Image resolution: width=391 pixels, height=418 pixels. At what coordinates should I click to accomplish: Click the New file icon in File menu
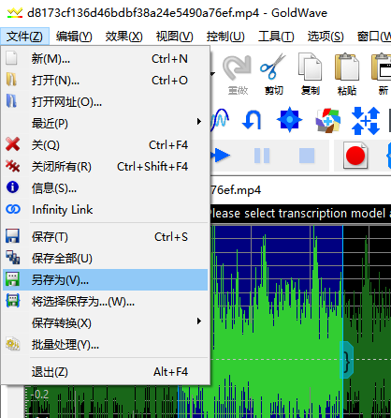(x=11, y=58)
